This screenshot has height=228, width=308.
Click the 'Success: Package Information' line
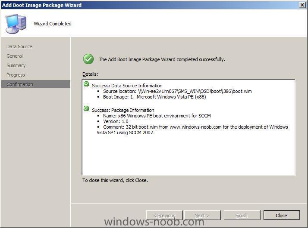(123, 110)
